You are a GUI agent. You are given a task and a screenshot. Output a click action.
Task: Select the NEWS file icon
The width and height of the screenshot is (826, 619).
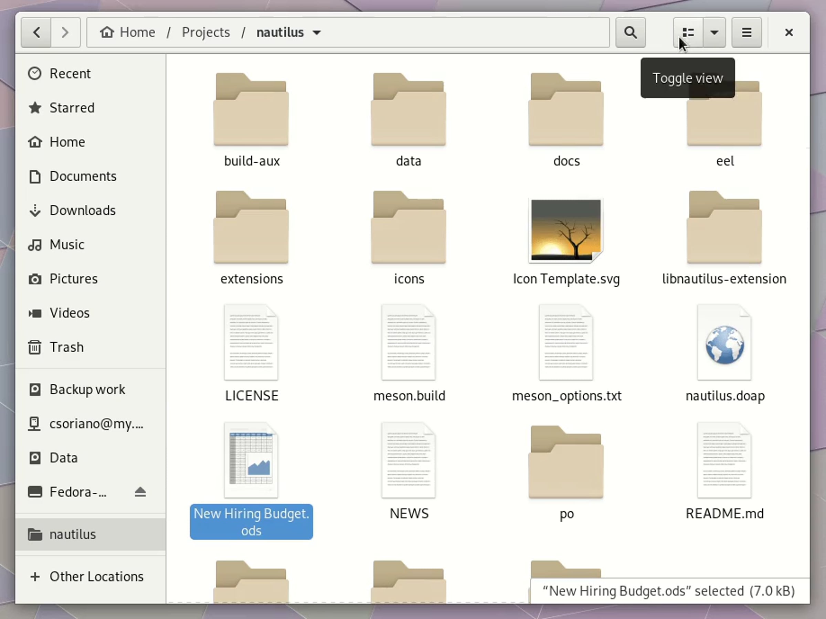coord(409,460)
